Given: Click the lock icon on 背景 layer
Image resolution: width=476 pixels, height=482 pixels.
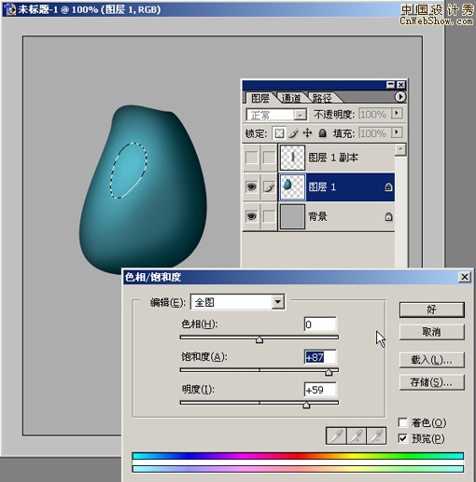Looking at the screenshot, I should pos(388,216).
